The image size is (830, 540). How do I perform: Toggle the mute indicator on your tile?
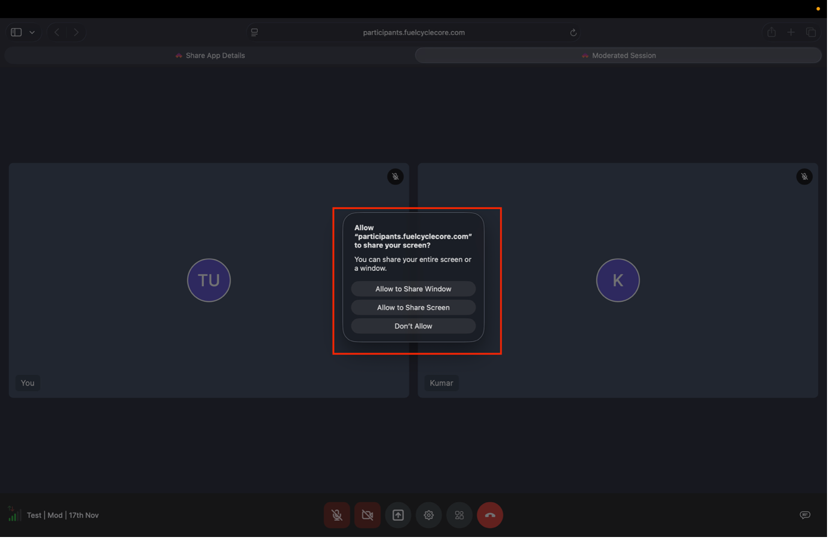395,176
